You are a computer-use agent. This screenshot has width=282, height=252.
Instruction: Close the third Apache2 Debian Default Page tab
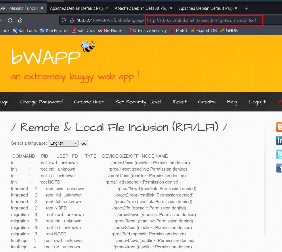[x=236, y=8]
